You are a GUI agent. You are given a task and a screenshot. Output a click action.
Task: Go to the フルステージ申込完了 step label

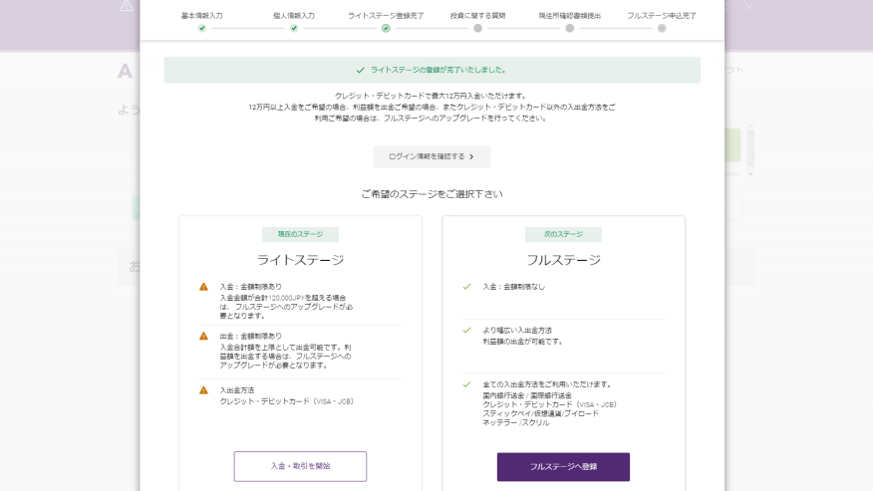661,16
